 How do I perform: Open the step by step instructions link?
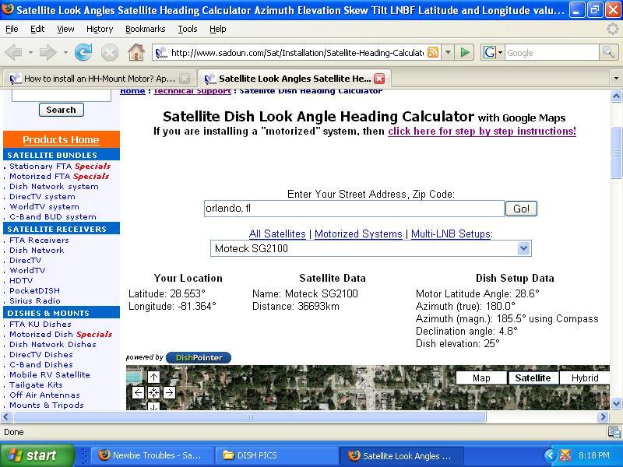(x=482, y=131)
